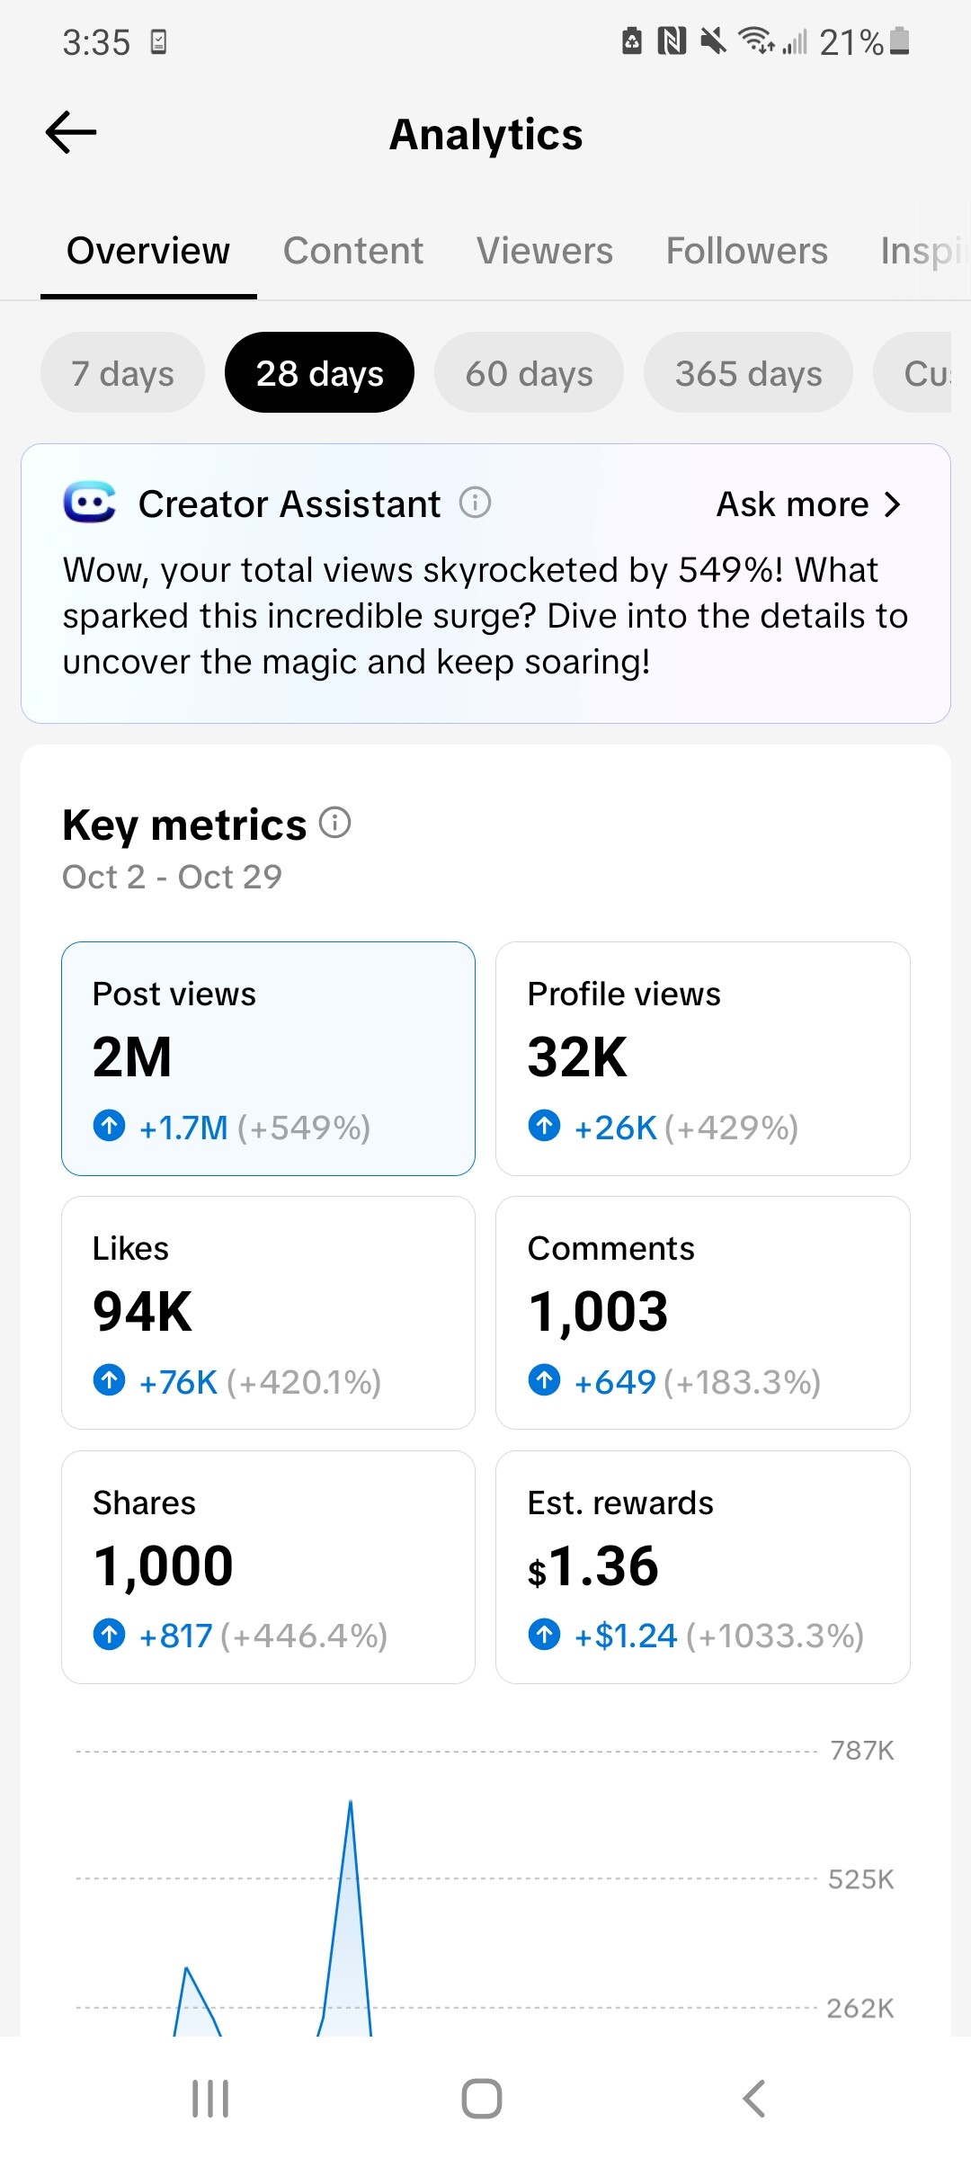
Task: Select the 60 days range chip
Action: click(x=529, y=373)
